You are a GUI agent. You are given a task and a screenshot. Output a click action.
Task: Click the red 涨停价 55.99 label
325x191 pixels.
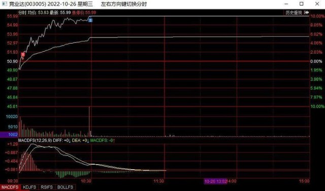click(84, 13)
